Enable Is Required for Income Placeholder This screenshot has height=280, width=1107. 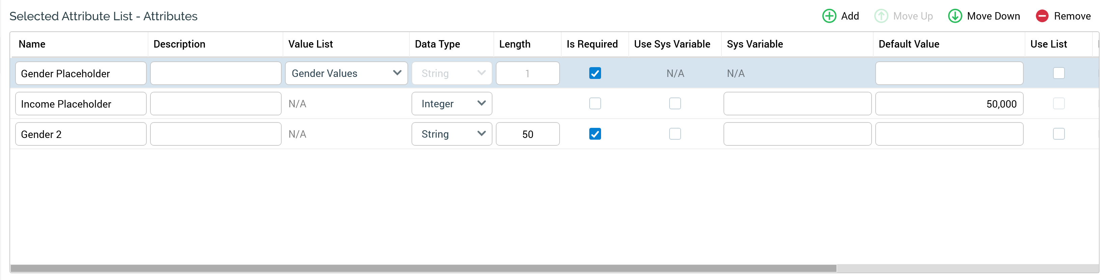[595, 104]
